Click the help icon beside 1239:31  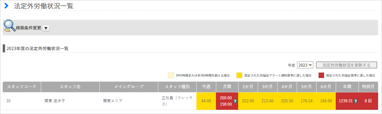tap(356, 101)
